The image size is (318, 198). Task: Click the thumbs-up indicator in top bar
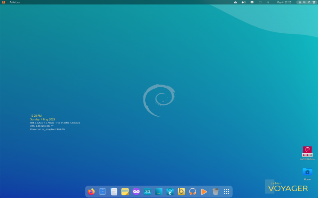pos(236,2)
